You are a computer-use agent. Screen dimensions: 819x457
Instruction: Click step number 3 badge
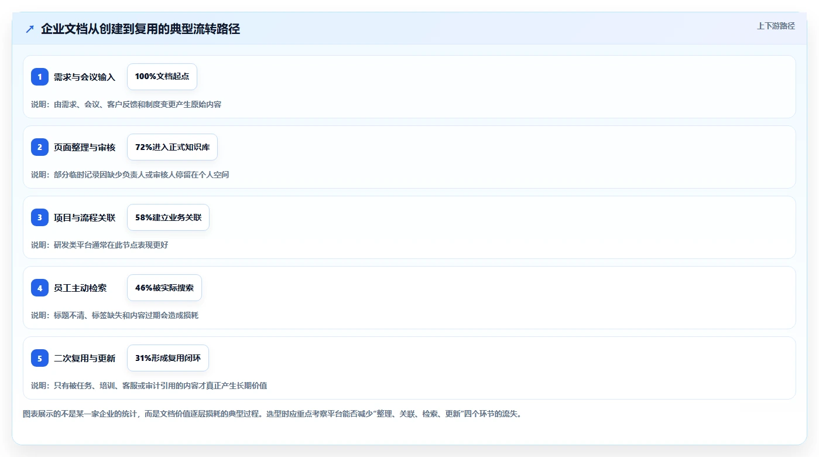[x=40, y=217]
